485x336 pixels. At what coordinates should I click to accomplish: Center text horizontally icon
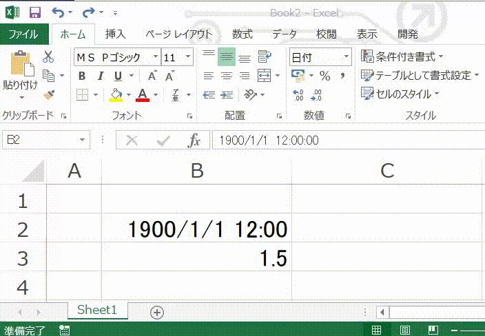click(227, 76)
